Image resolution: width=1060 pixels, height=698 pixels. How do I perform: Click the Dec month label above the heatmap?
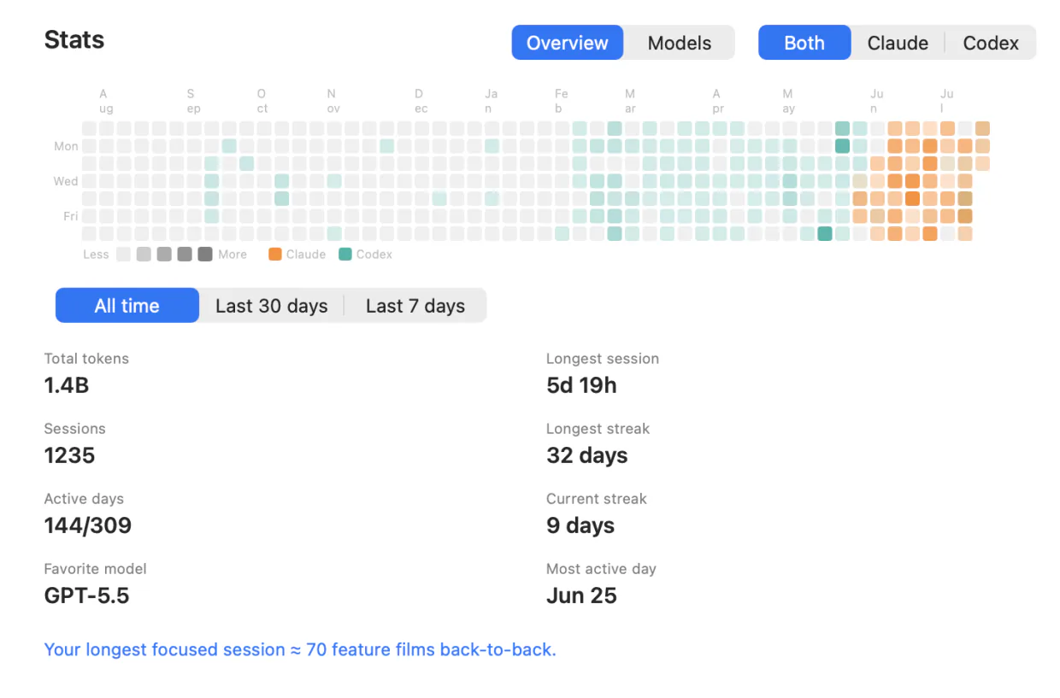click(421, 101)
